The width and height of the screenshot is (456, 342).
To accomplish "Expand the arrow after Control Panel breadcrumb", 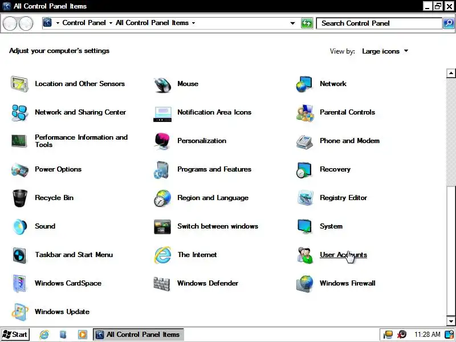I will click(111, 23).
